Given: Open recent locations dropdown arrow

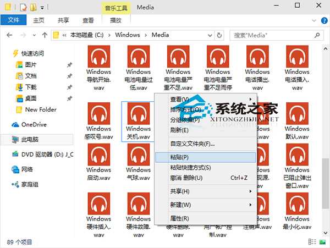Looking at the screenshot, I should 34,35.
